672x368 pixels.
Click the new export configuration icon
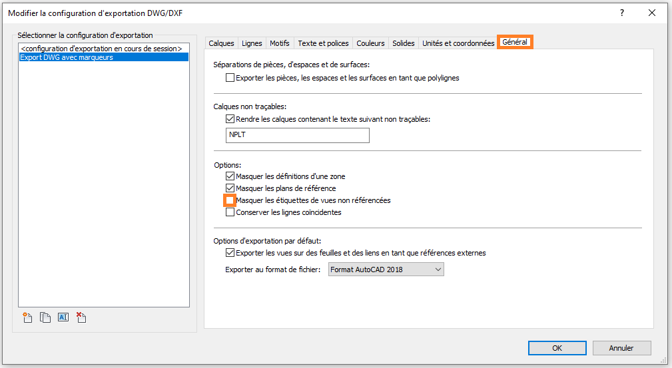(x=27, y=317)
